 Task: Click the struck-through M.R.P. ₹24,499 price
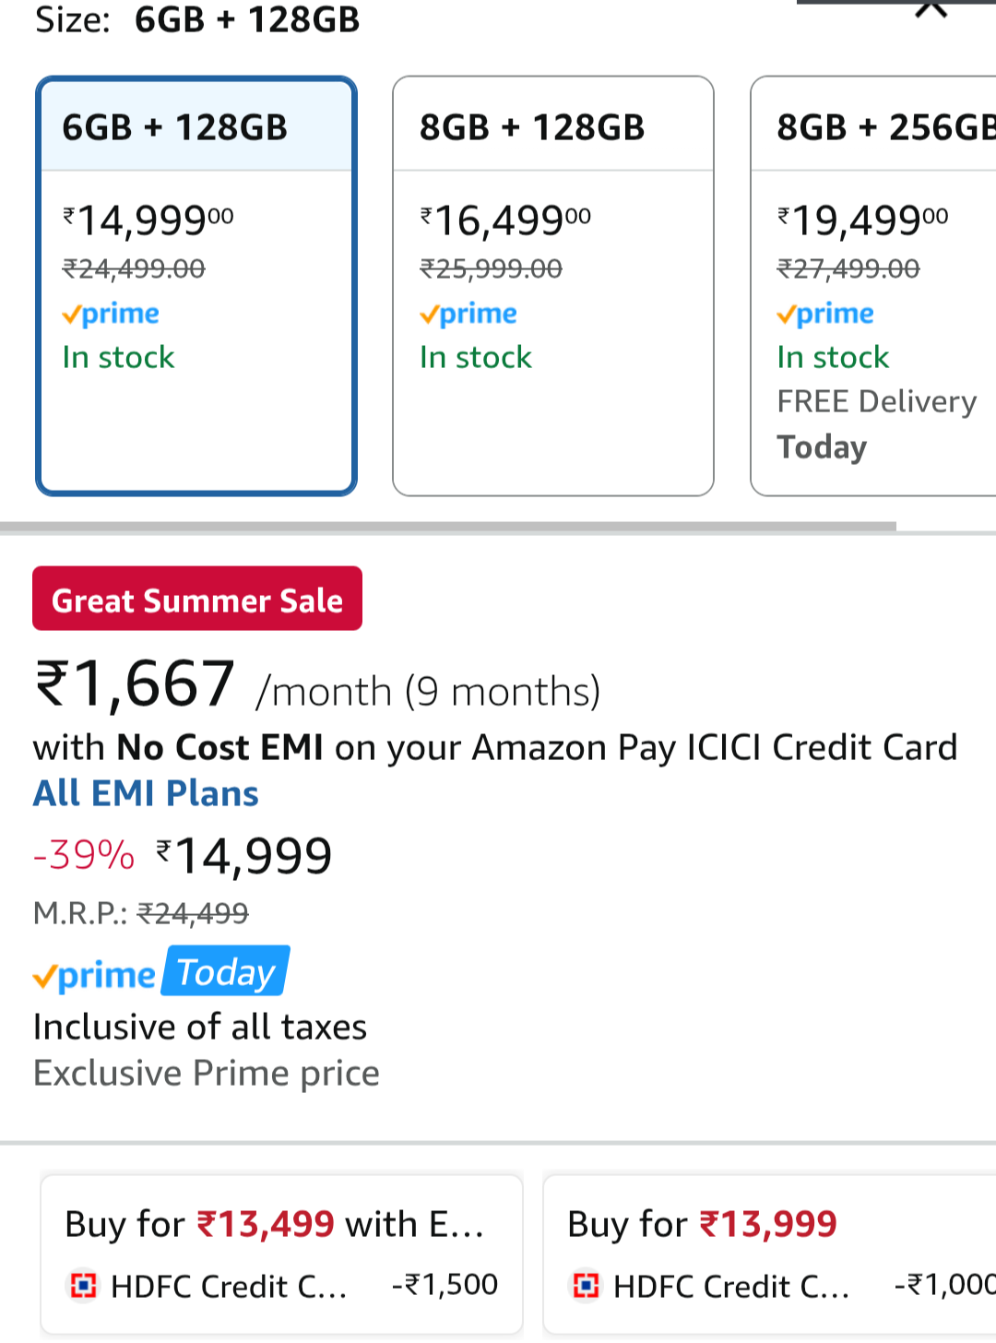point(193,913)
